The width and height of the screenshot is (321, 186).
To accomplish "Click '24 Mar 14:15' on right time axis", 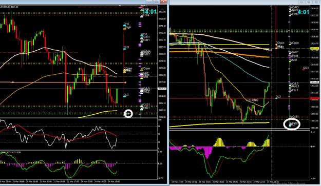I will pos(177,182).
